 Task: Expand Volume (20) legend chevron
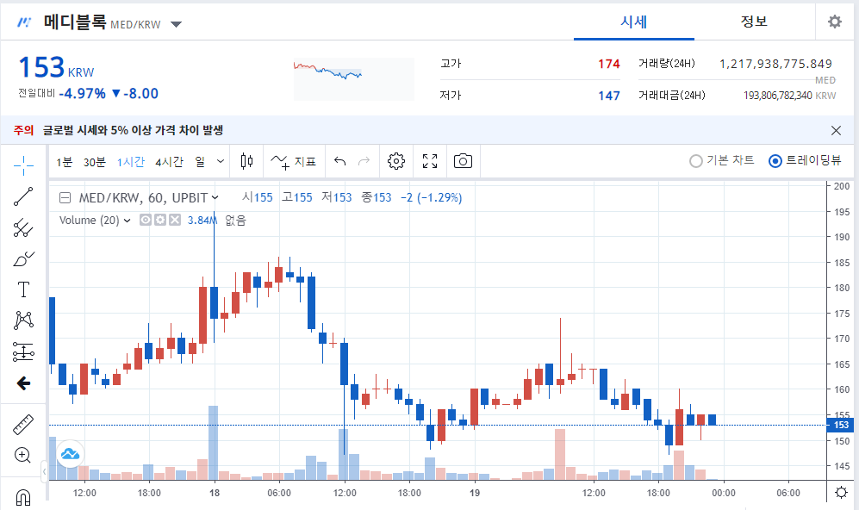point(128,221)
